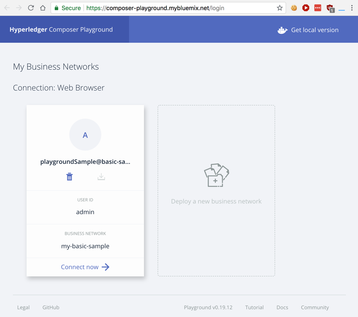358x317 pixels.
Task: Export the business network card download icon
Action: coord(101,177)
